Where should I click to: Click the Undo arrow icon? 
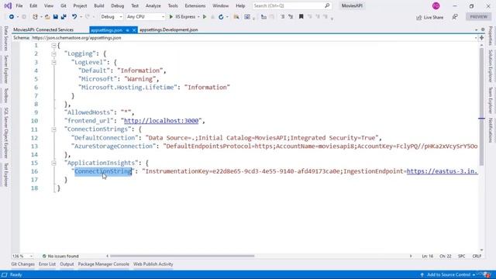(74, 17)
